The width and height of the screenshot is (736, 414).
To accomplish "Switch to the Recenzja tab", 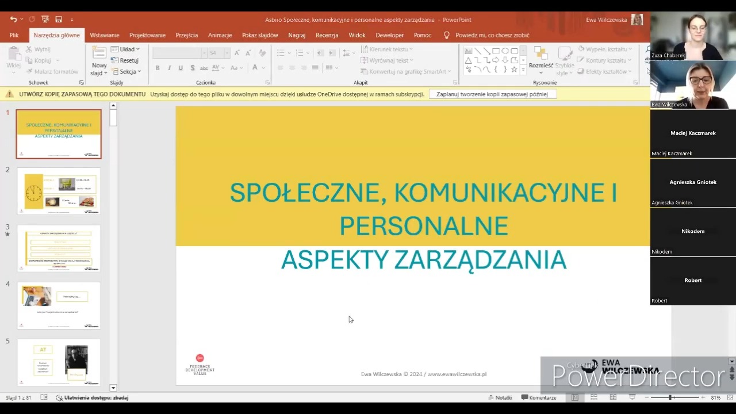I will tap(327, 35).
